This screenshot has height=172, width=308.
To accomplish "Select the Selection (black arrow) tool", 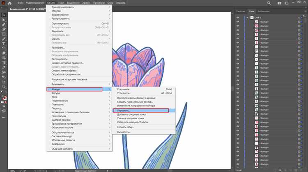I will 4,15.
